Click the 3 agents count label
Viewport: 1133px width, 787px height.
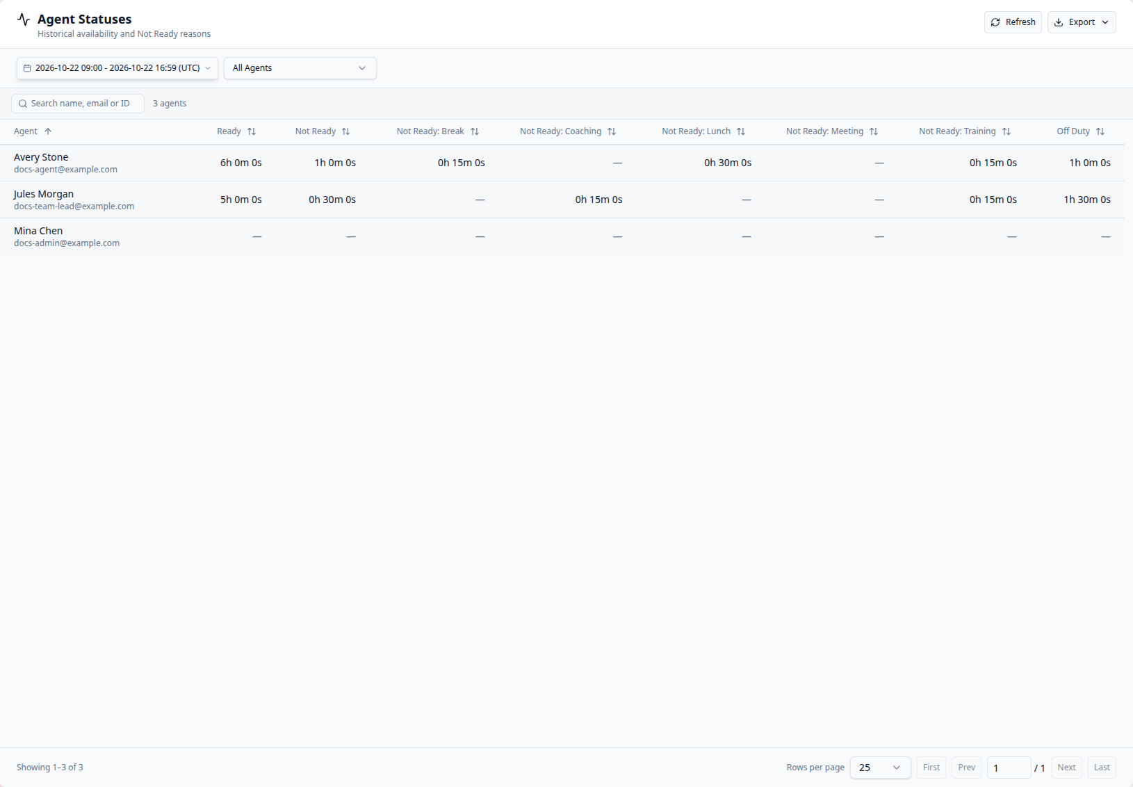pyautogui.click(x=170, y=104)
